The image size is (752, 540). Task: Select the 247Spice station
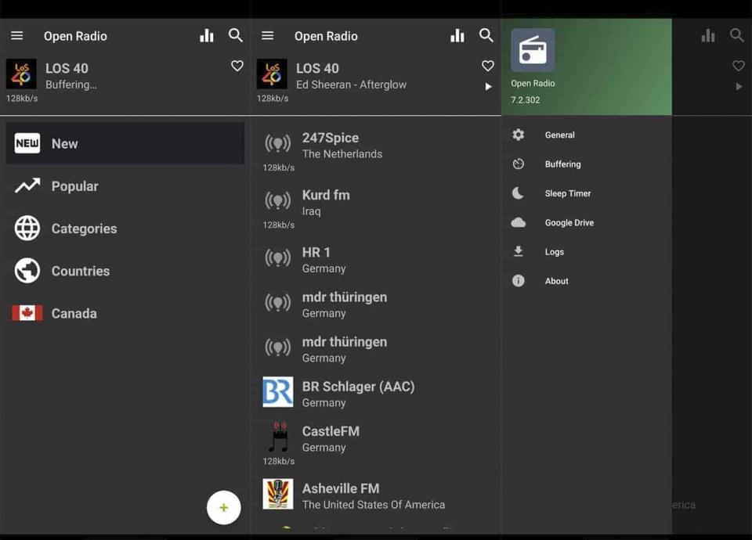376,151
